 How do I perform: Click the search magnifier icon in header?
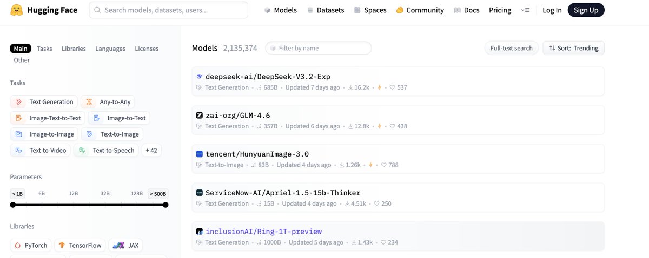97,10
